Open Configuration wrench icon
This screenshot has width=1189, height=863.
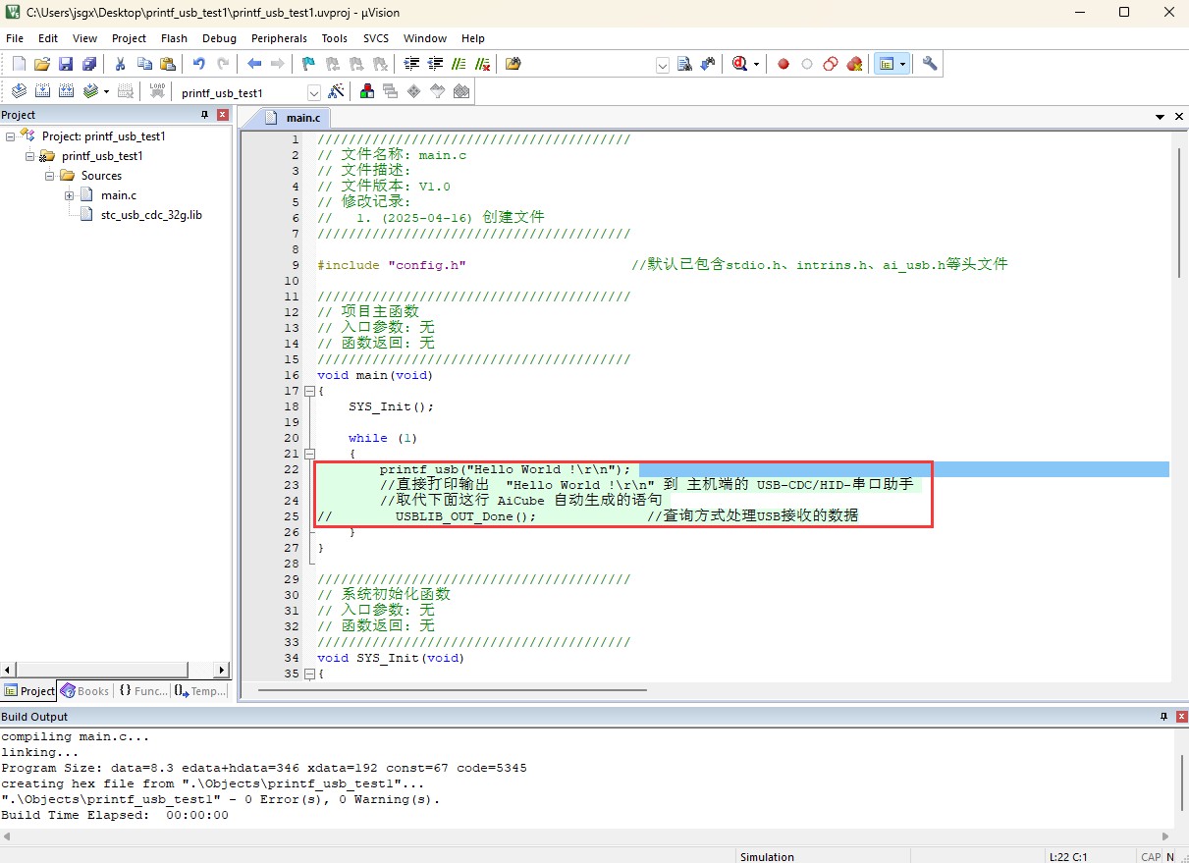pos(930,64)
